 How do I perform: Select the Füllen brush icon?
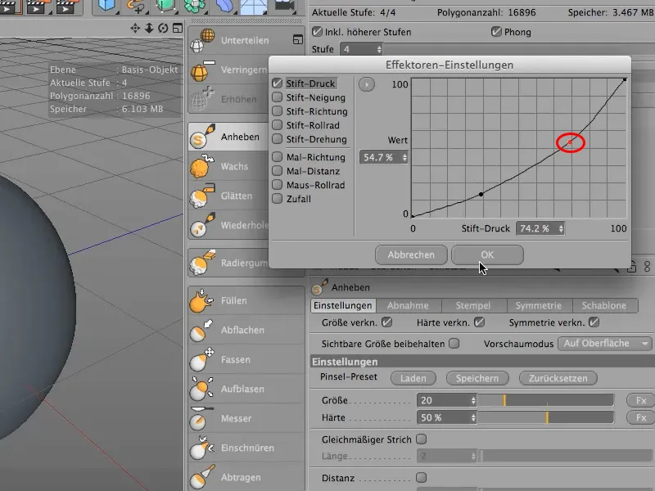click(x=202, y=300)
